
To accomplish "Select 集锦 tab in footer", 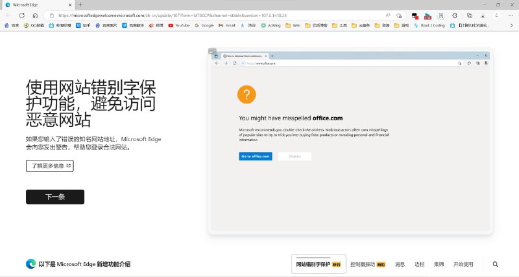I will tap(439, 264).
